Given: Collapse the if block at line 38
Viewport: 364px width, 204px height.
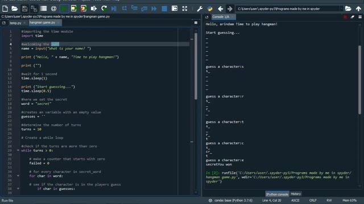Looking at the screenshot, I should tap(18, 189).
